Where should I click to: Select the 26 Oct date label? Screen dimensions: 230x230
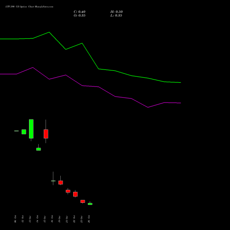pyautogui.click(x=89, y=219)
